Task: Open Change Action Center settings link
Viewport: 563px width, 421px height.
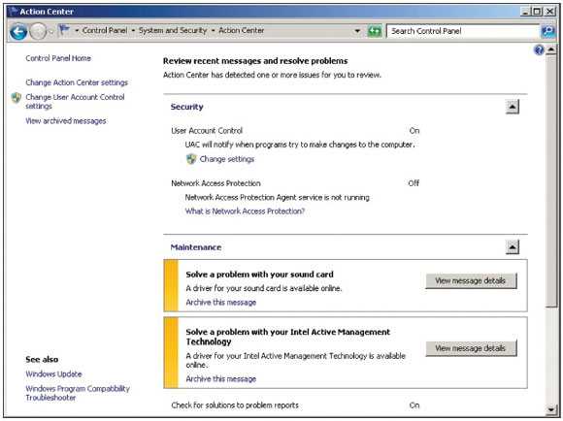Action: coord(77,82)
